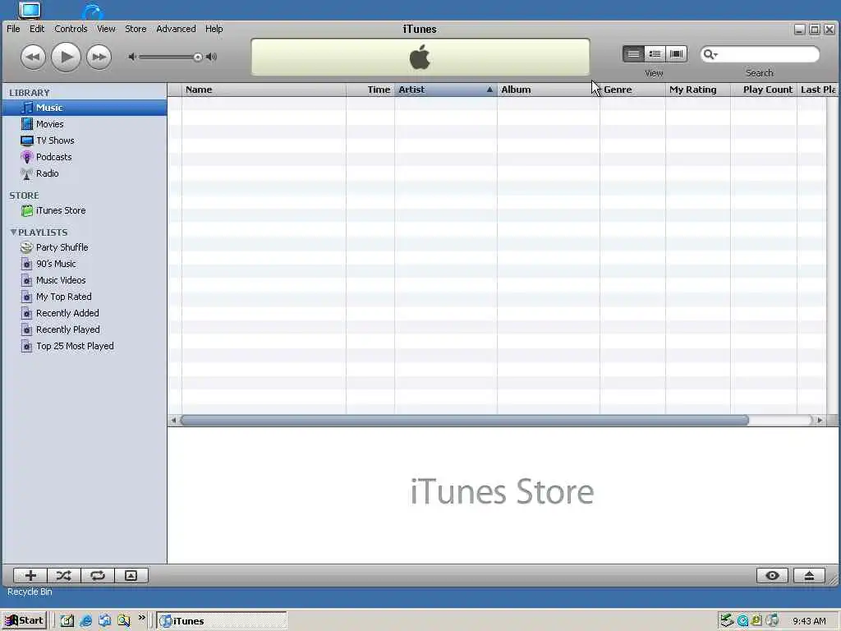Launch Internet Explorer from Quick Launch
The width and height of the screenshot is (841, 631).
(85, 621)
